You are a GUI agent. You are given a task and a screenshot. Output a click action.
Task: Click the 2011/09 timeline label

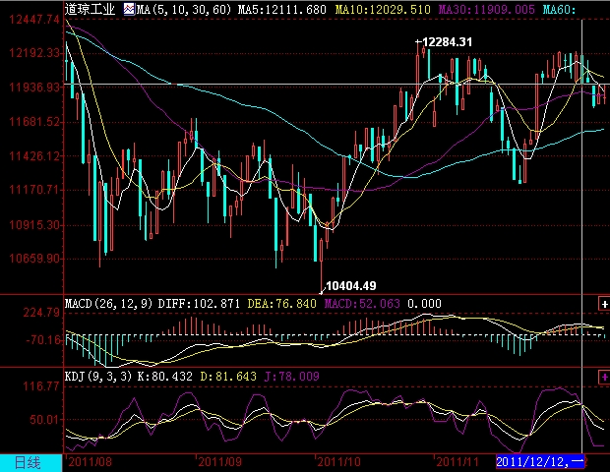coord(219,462)
